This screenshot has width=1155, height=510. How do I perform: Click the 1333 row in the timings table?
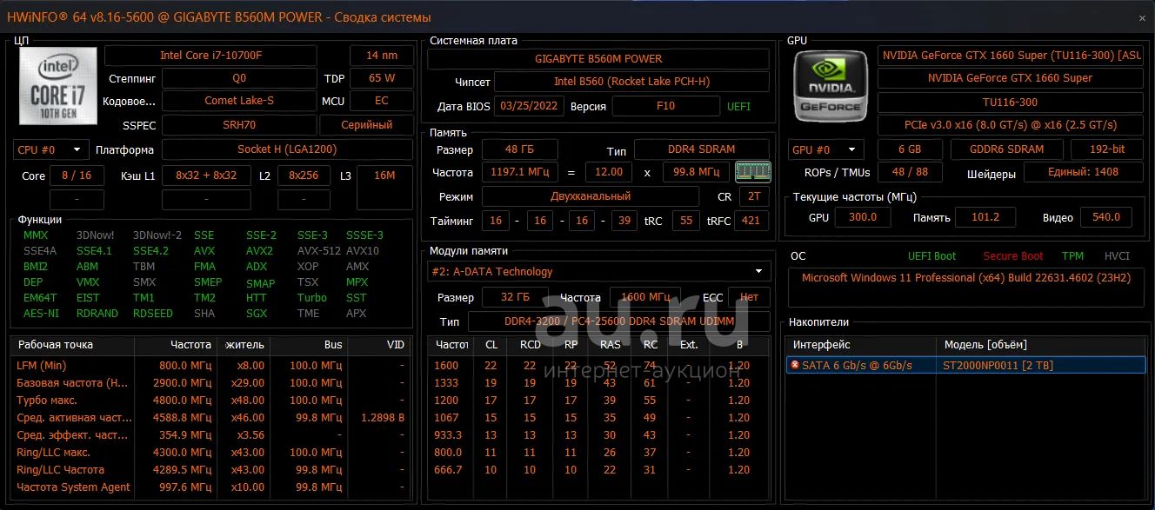click(599, 382)
